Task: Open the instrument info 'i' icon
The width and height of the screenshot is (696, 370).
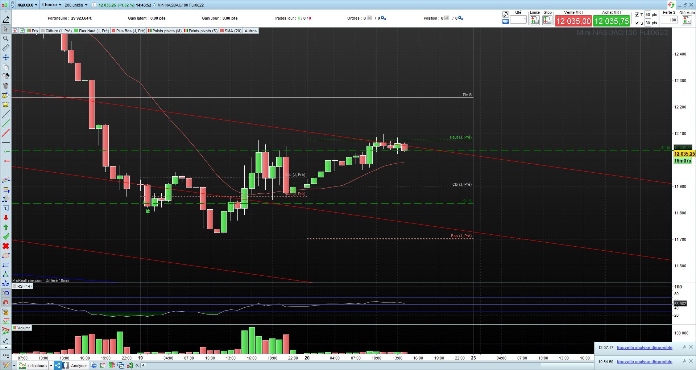Action: (94, 5)
